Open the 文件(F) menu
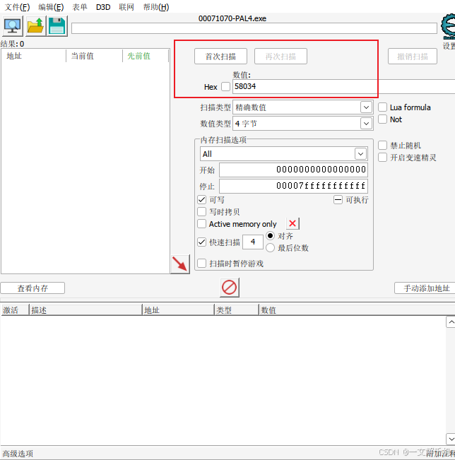This screenshot has height=460, width=455. pos(17,7)
